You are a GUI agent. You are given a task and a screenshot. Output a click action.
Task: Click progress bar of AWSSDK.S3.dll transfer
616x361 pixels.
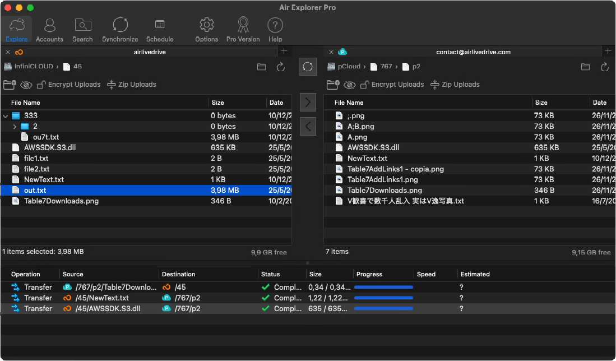[x=384, y=309]
